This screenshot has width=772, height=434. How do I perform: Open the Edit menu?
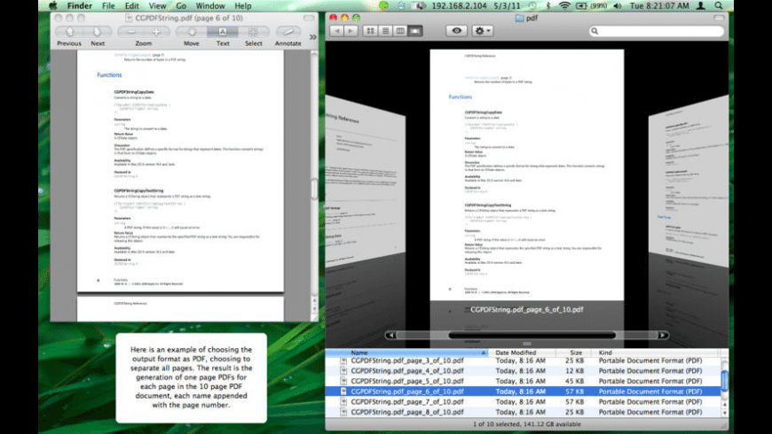(x=131, y=6)
